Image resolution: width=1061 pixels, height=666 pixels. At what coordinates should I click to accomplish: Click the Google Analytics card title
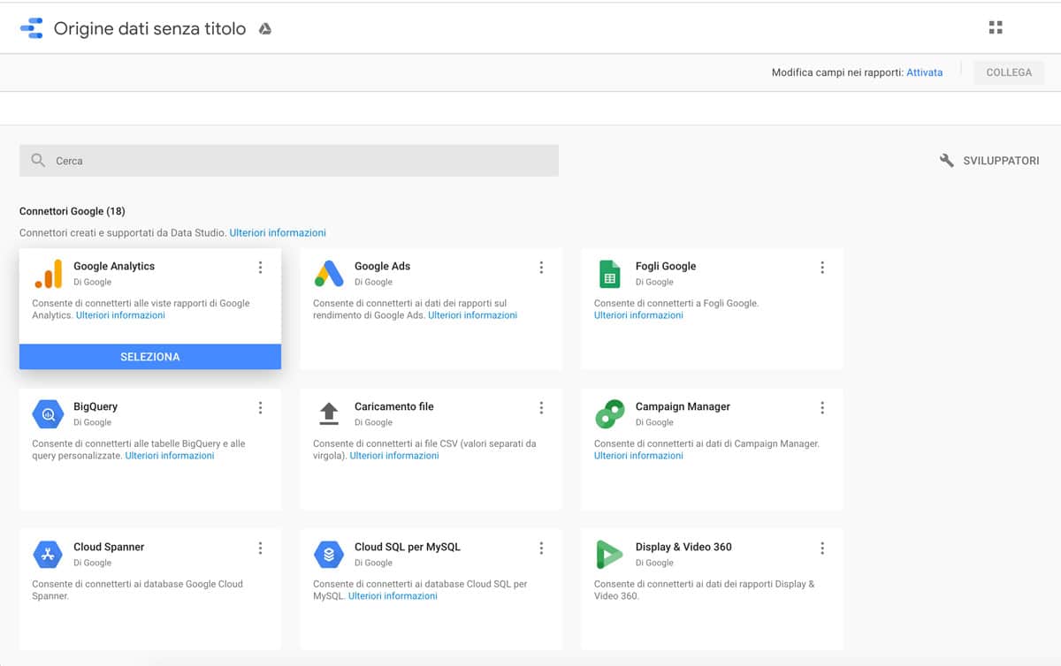[114, 266]
